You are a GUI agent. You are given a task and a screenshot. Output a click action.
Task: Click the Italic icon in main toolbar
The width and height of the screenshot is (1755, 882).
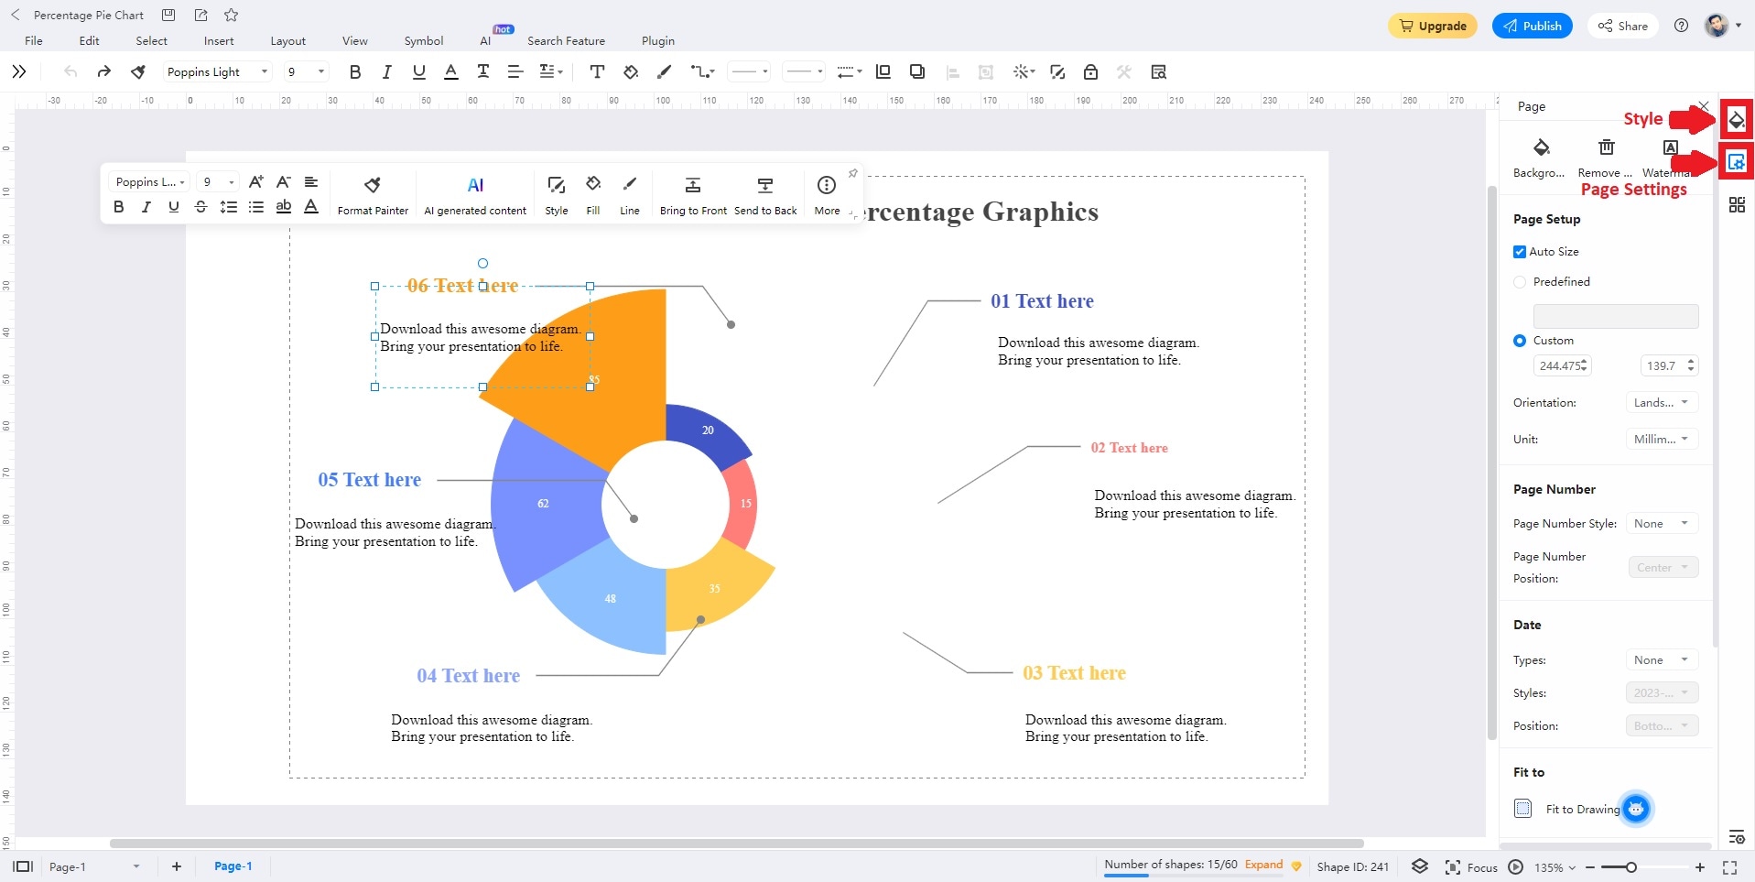coord(386,71)
